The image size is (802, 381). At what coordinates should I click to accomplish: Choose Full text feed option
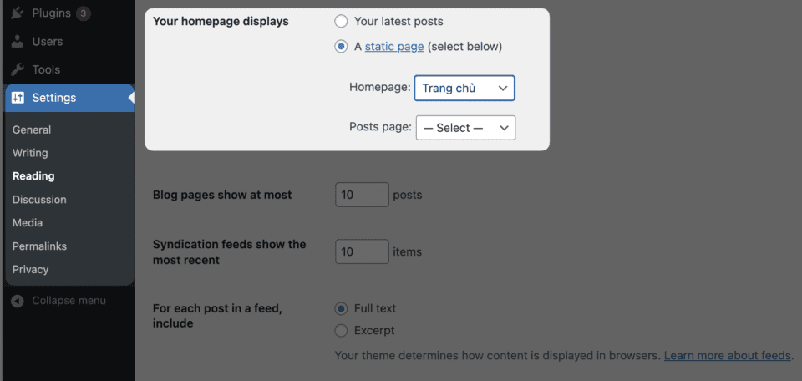tap(341, 308)
